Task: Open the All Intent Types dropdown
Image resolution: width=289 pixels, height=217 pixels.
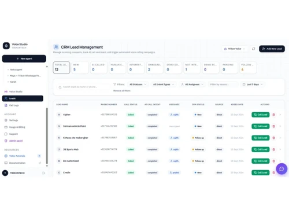Action: pos(164,84)
